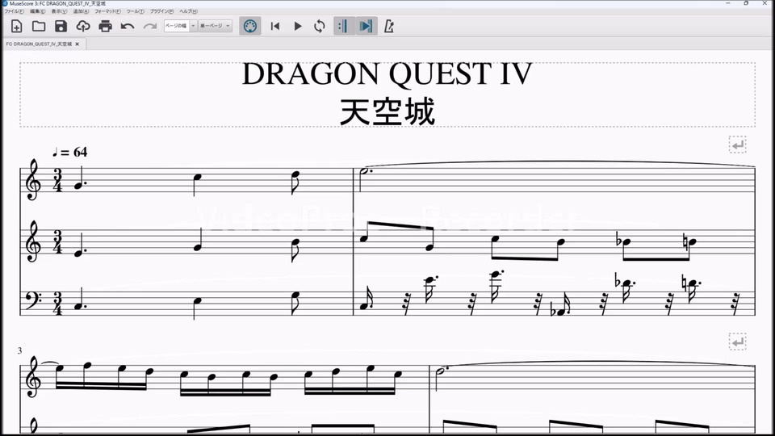Open the フォーマット menu

[x=107, y=10]
